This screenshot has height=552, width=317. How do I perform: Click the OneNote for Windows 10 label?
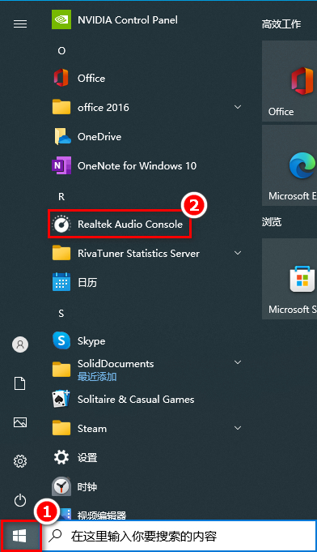pos(137,166)
